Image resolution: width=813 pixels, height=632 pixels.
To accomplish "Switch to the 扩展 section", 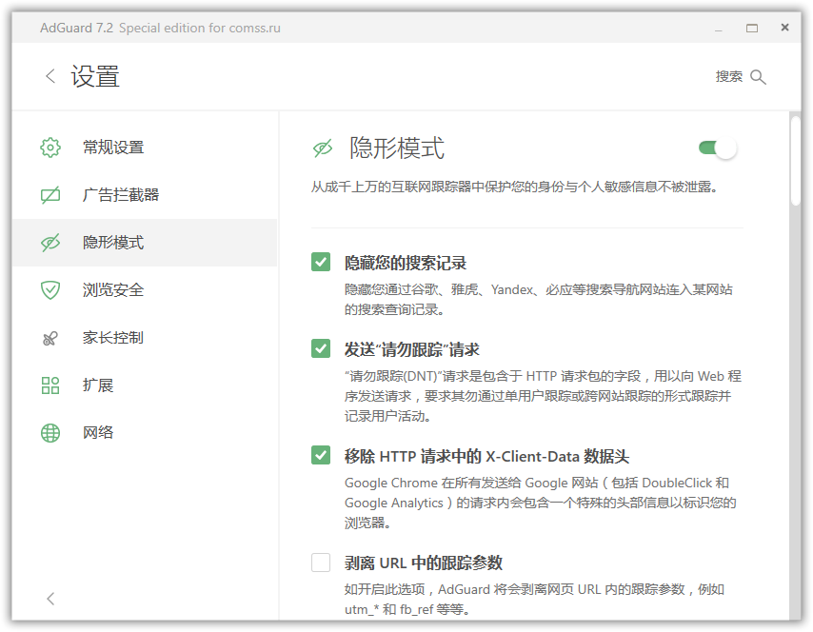I will pyautogui.click(x=145, y=385).
